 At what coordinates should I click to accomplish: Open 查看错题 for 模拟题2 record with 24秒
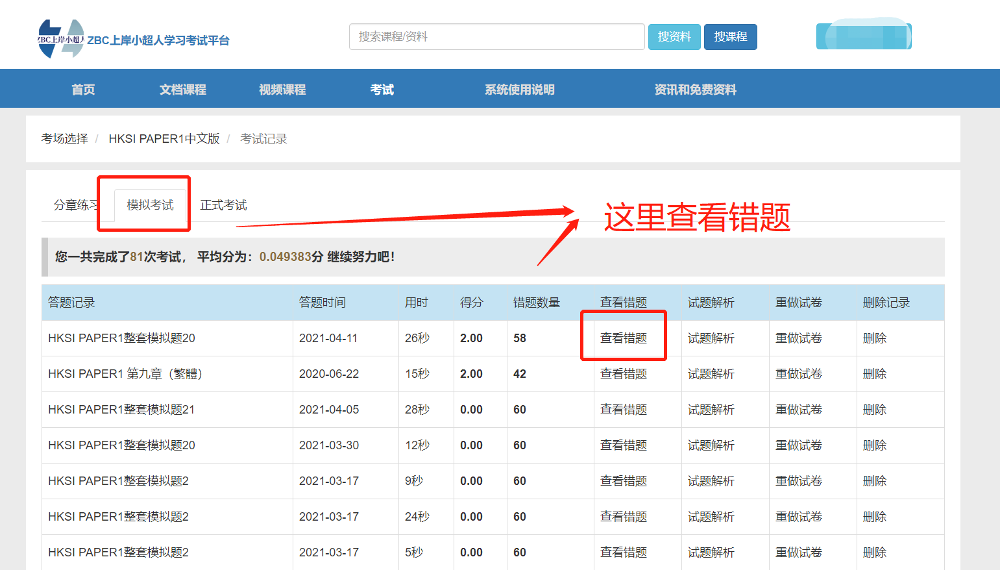(624, 517)
